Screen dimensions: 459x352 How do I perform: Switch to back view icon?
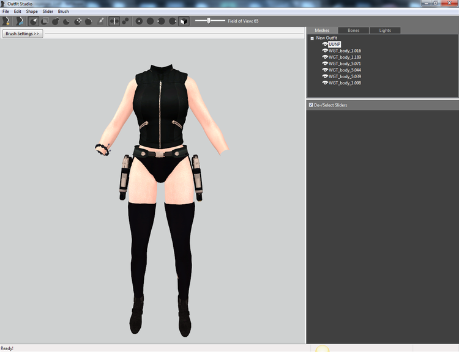[150, 21]
